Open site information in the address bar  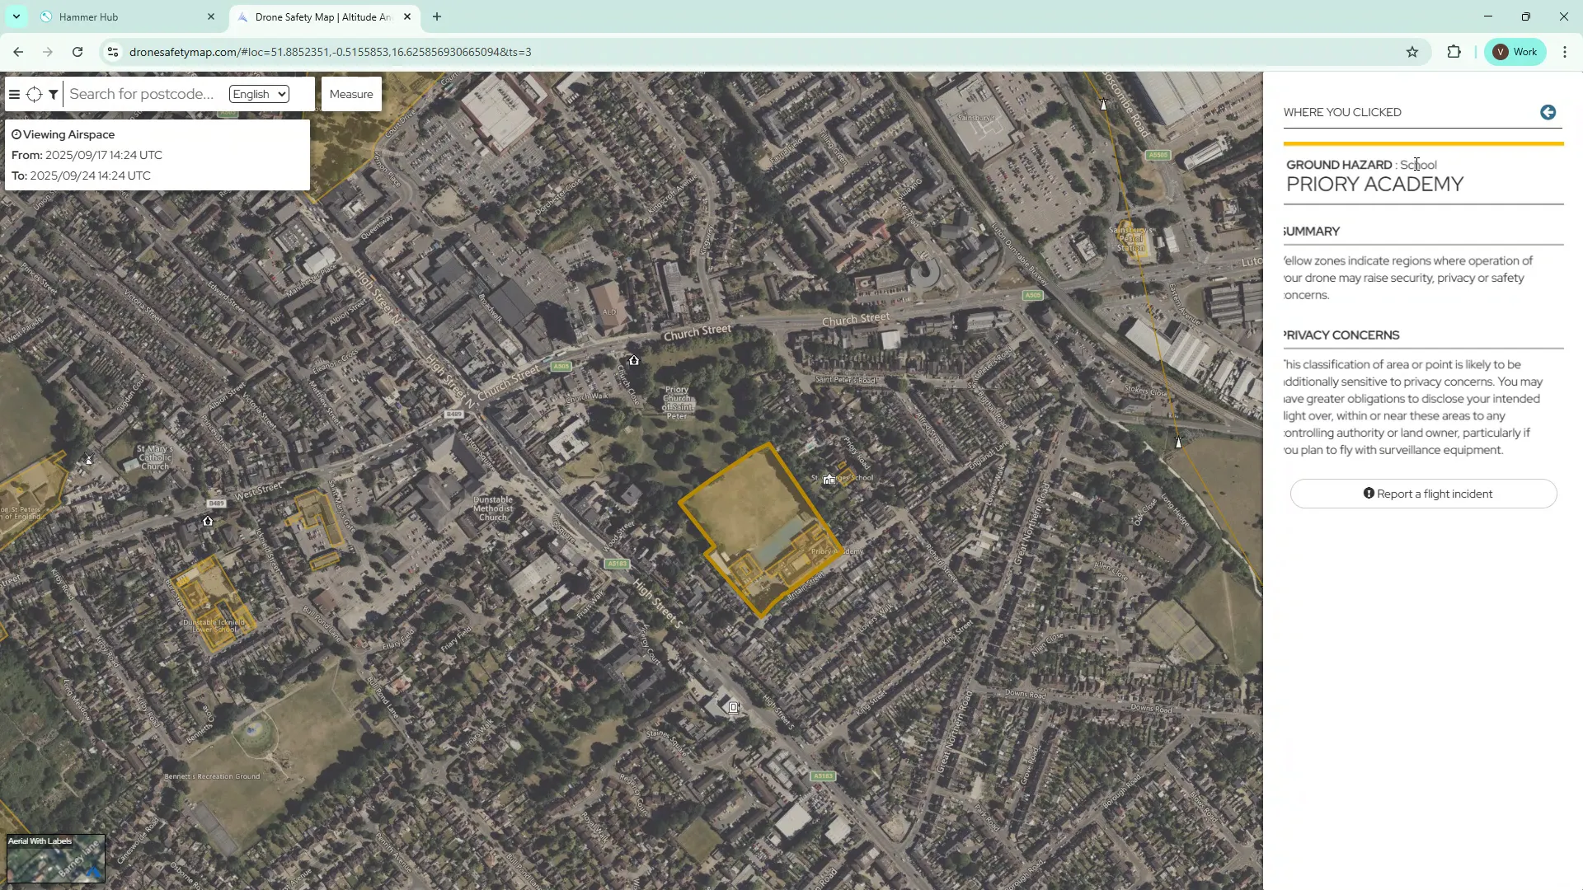(113, 51)
